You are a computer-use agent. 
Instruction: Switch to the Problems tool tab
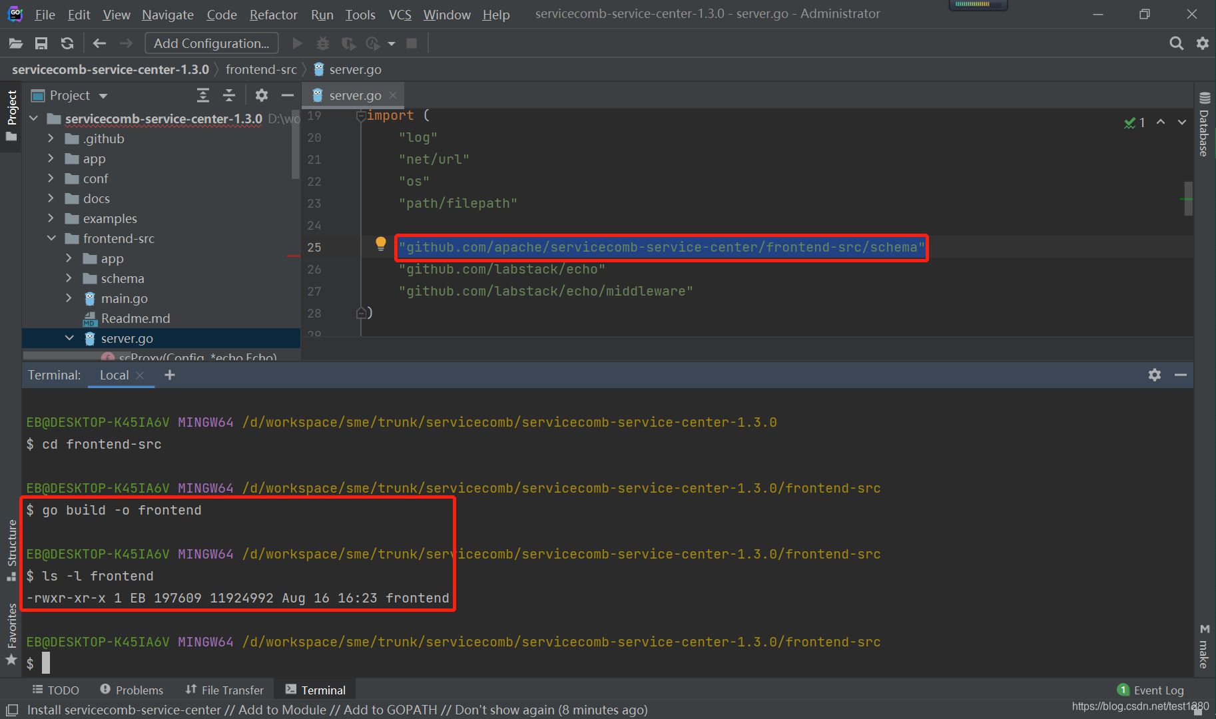pyautogui.click(x=131, y=690)
